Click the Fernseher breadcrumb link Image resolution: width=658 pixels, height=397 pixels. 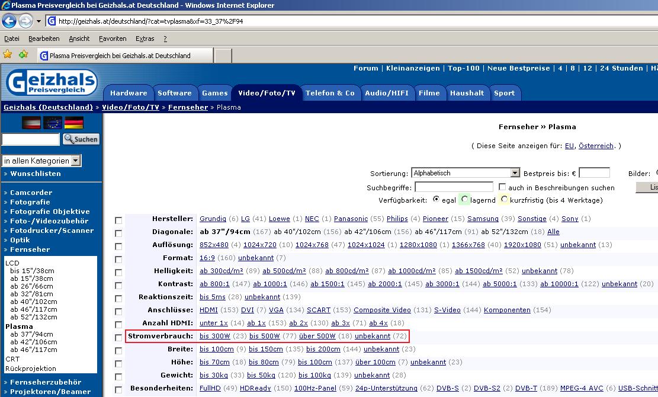tap(188, 107)
